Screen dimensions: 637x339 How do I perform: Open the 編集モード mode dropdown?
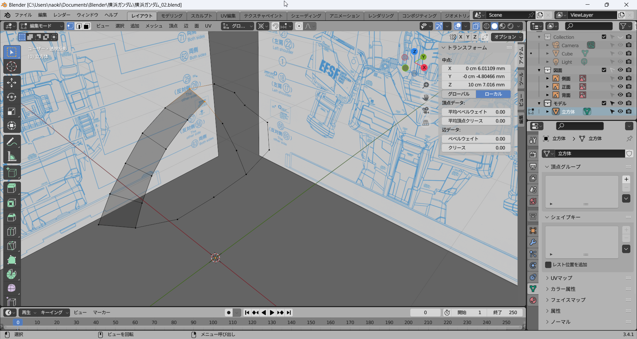click(41, 26)
